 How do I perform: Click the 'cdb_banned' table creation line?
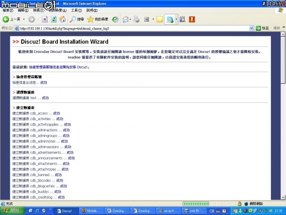tap(37, 175)
